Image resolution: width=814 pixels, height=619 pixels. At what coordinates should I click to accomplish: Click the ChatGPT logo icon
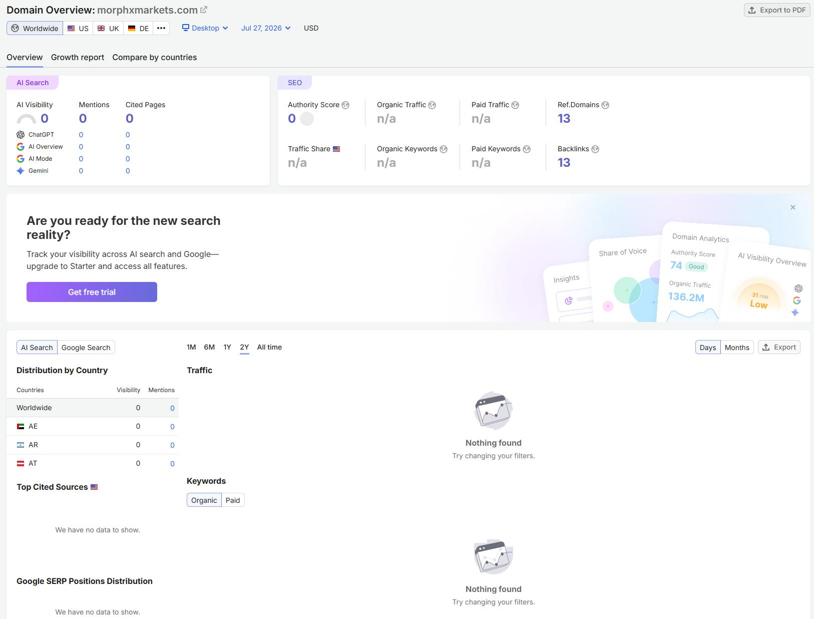click(21, 135)
